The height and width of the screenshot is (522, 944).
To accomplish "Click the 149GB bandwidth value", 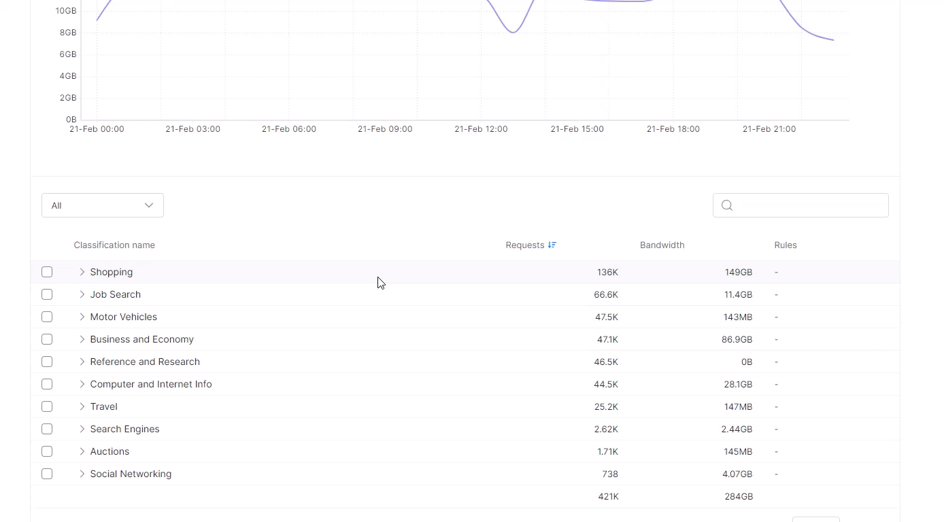I will (x=739, y=272).
